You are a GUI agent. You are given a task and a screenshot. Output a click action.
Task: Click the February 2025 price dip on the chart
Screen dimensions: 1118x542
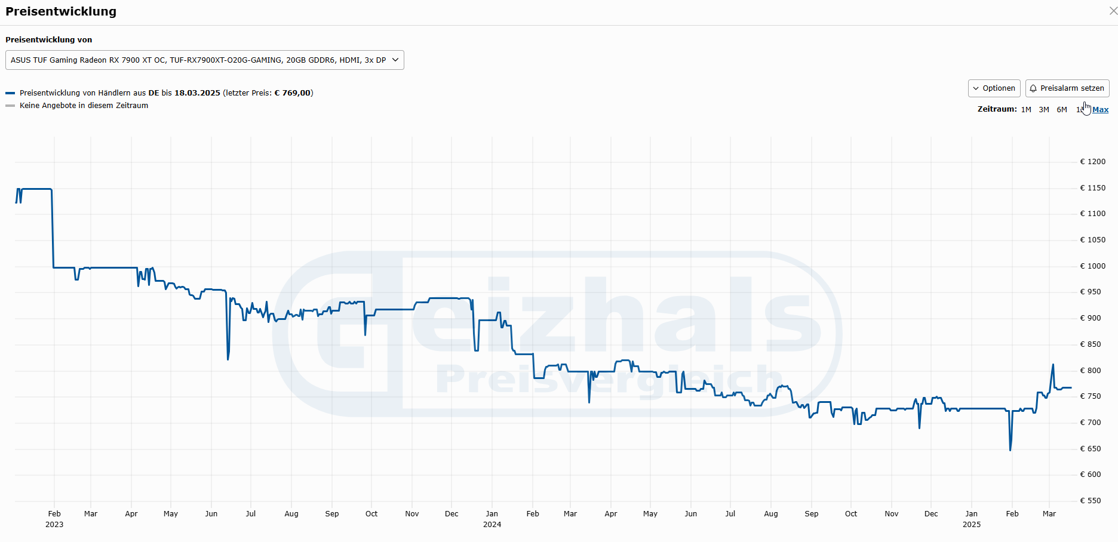coord(1010,449)
